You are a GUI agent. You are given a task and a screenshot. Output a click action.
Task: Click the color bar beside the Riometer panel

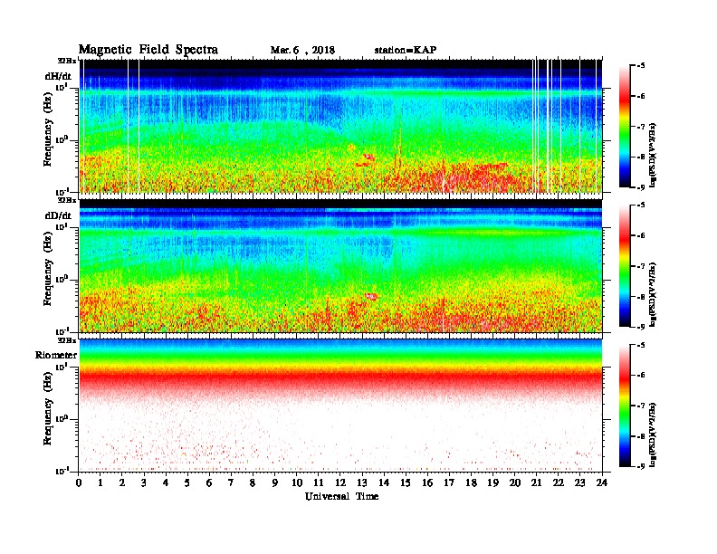coord(625,406)
